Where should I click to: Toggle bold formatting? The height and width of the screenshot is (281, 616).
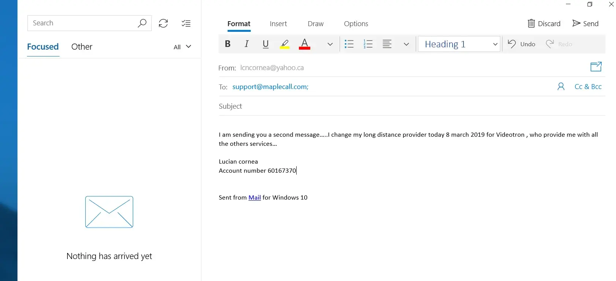(x=228, y=44)
